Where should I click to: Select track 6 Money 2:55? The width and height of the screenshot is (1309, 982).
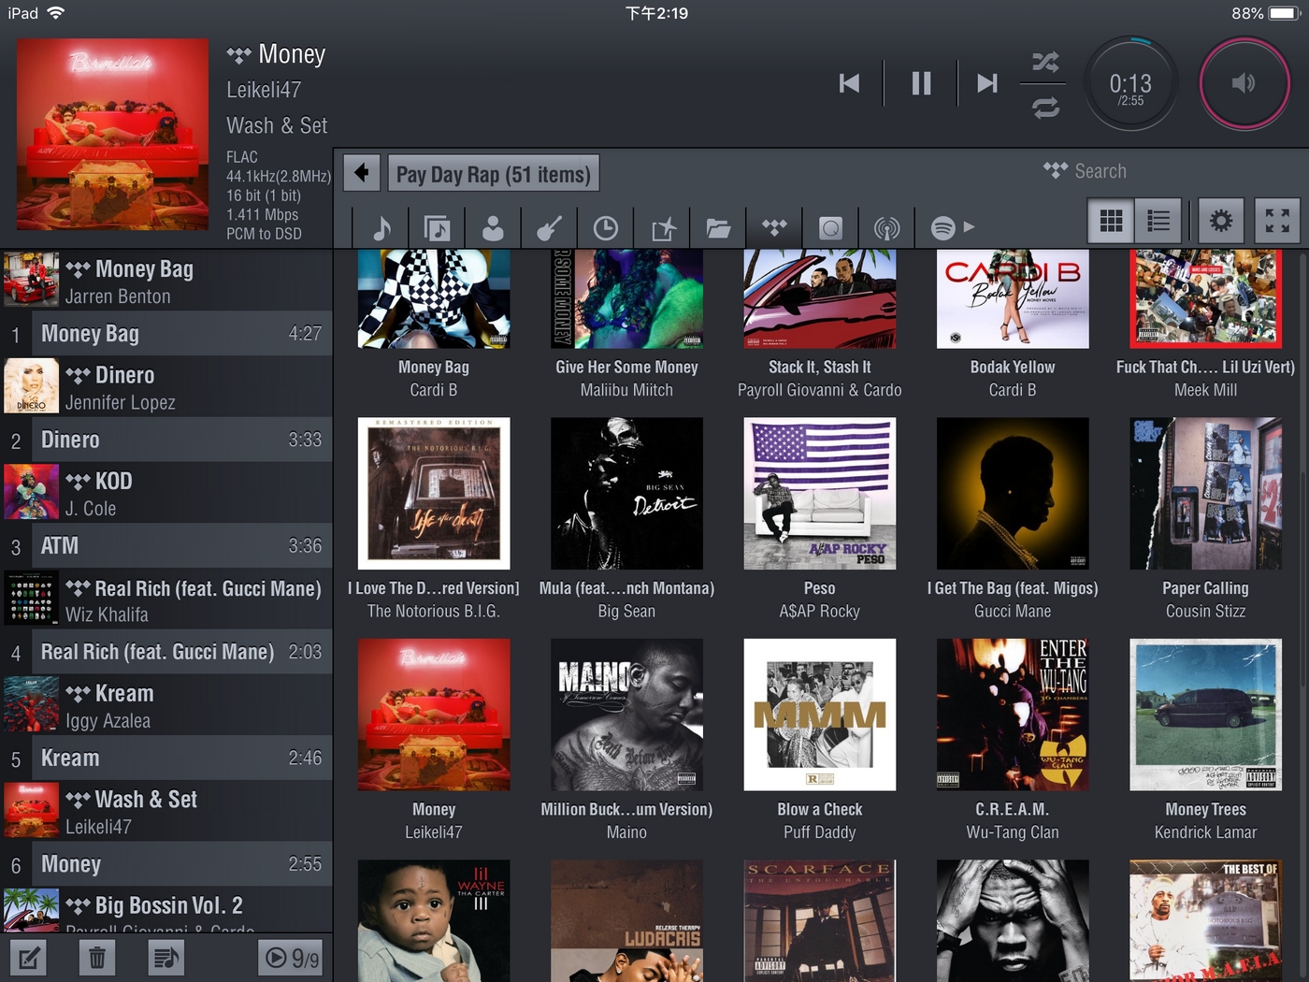(x=166, y=864)
